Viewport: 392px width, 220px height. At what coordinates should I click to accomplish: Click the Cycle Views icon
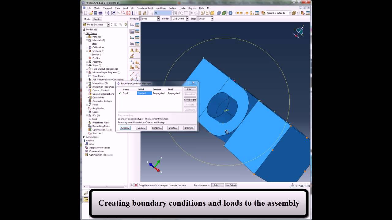[133, 13]
